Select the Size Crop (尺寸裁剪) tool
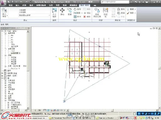Screen dimensions: 161x120 click(54, 13)
